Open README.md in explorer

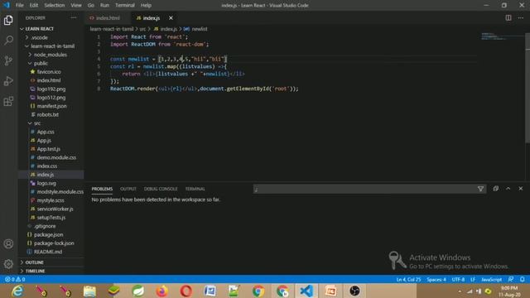pos(48,252)
